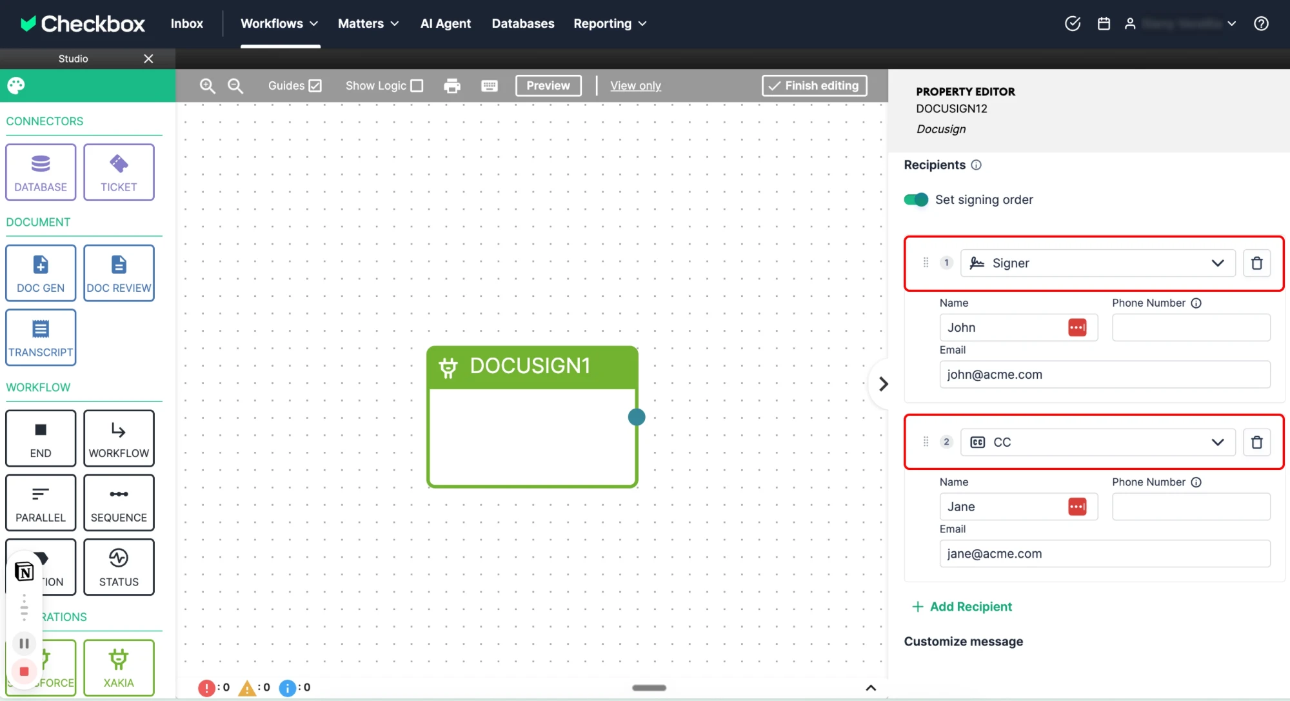Select the DOC GEN block

[x=41, y=272]
